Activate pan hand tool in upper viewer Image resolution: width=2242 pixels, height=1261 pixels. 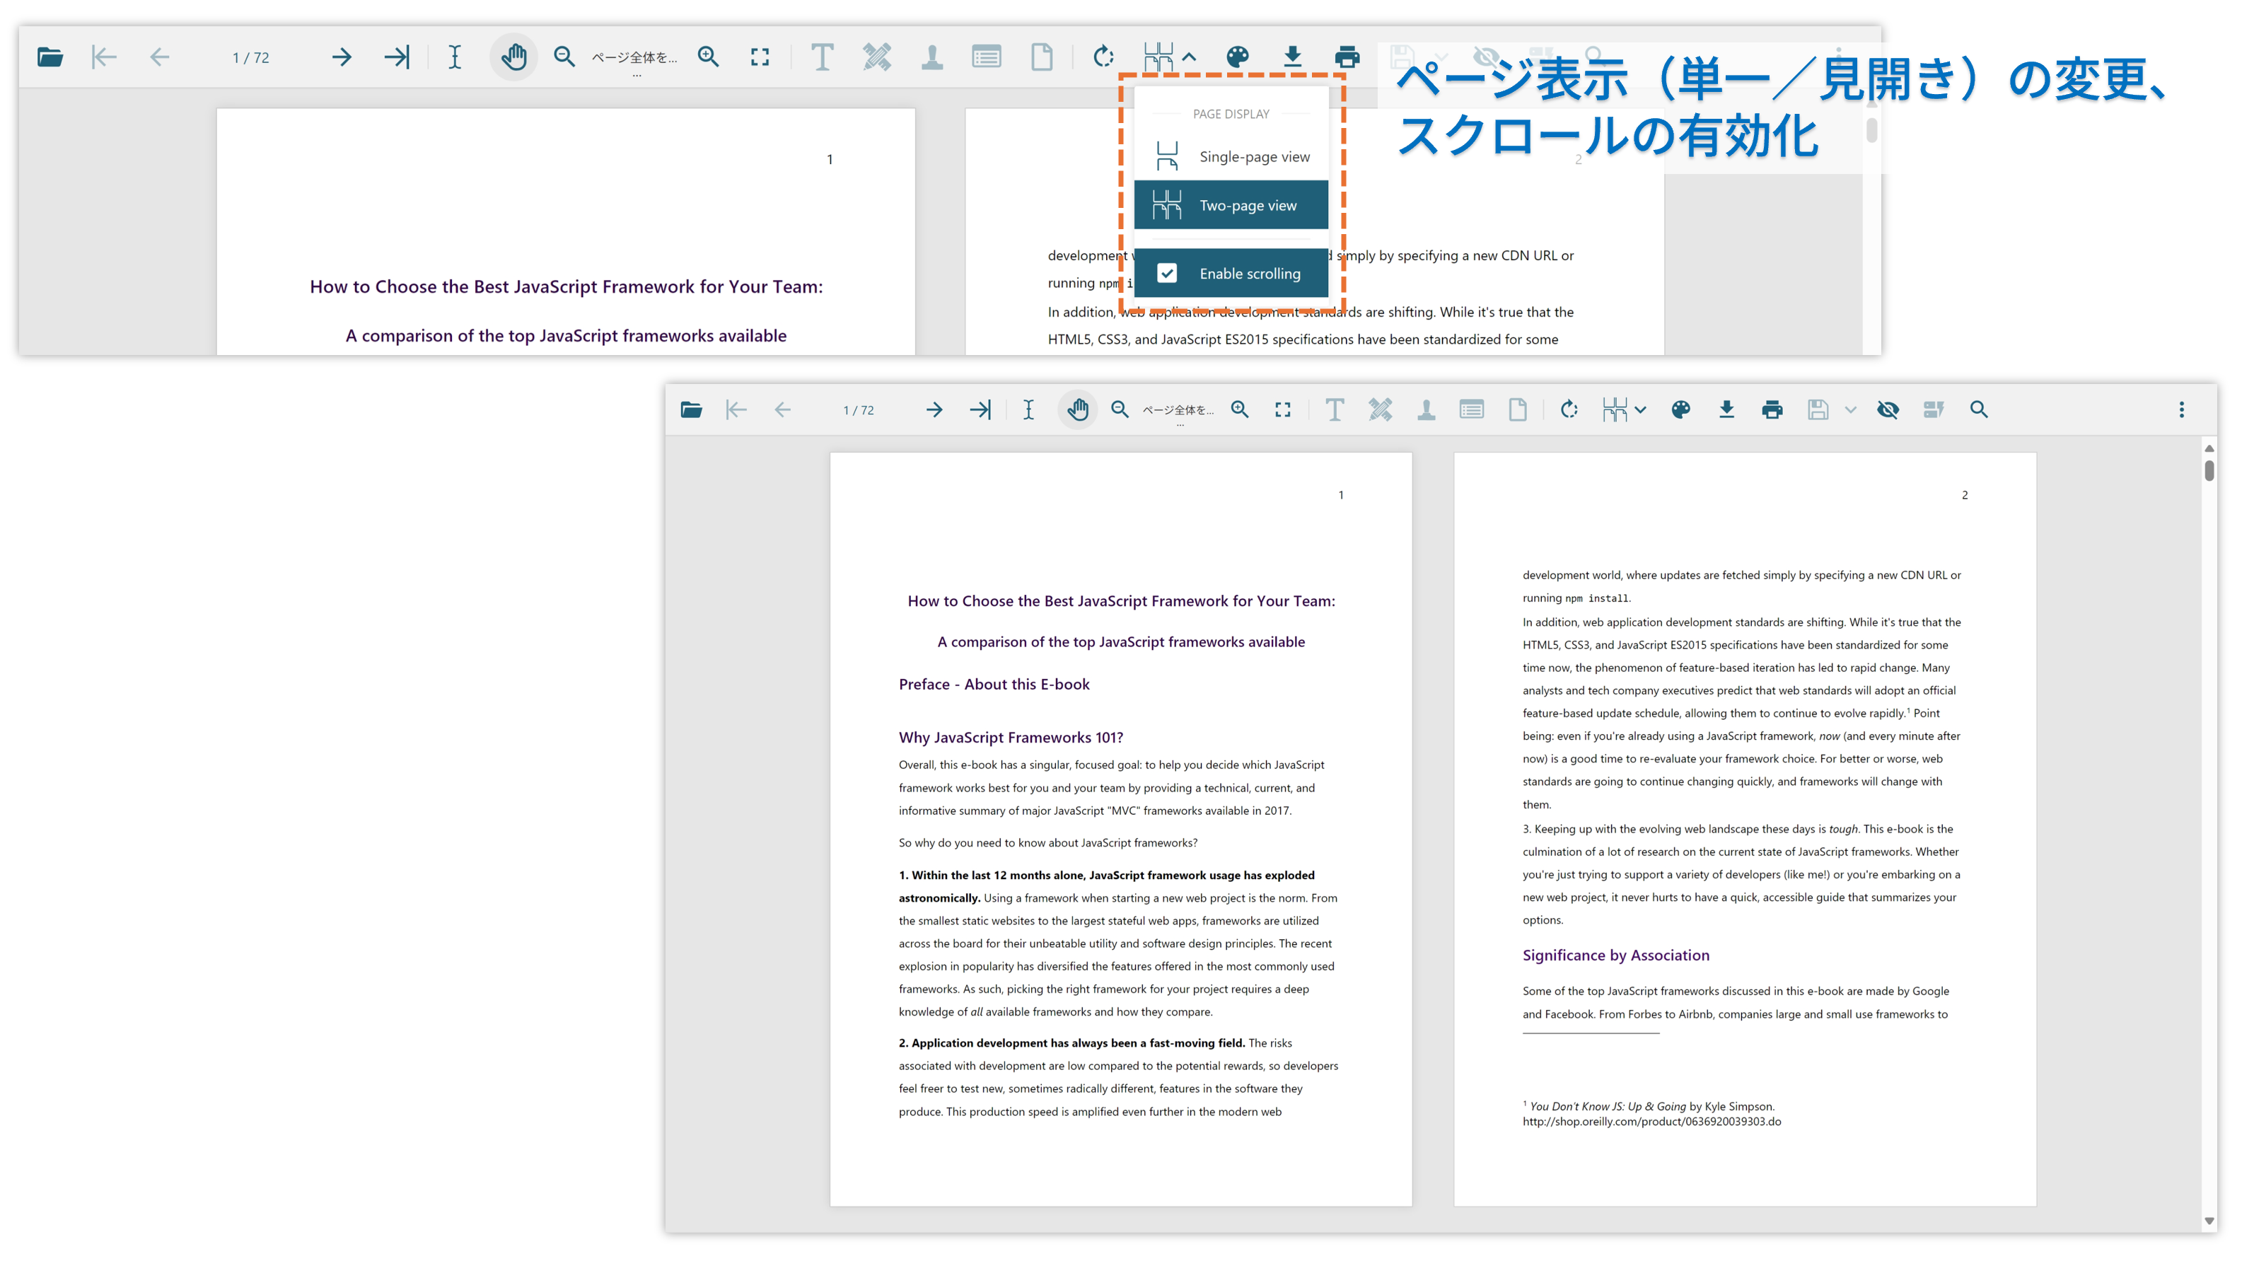point(513,57)
